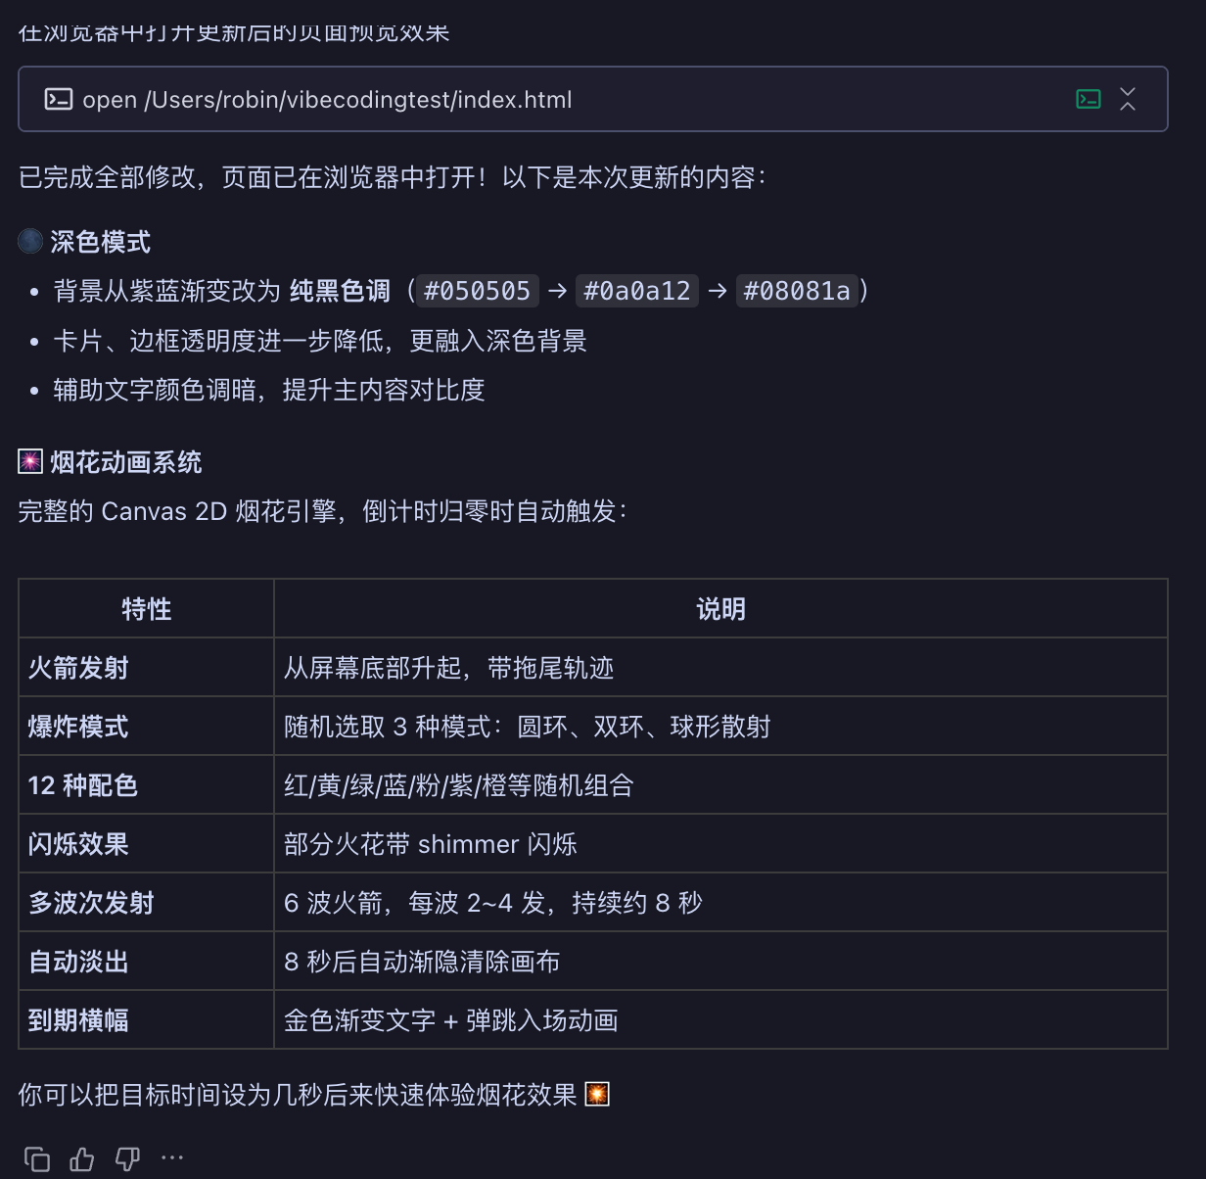This screenshot has height=1179, width=1206.
Task: Click the 闪烁效果 row label
Action: (x=78, y=844)
